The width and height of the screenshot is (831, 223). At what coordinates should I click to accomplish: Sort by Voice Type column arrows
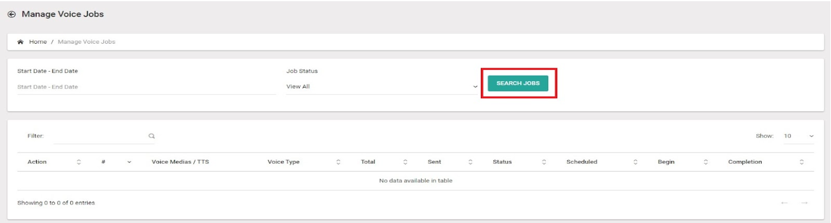338,162
